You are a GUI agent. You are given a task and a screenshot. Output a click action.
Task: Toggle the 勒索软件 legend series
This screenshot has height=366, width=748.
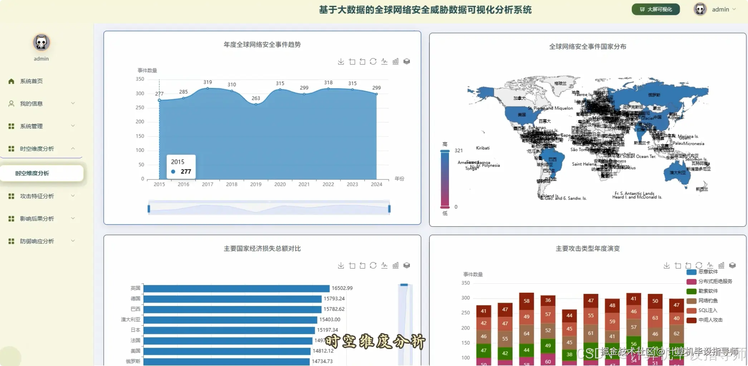[x=702, y=291]
